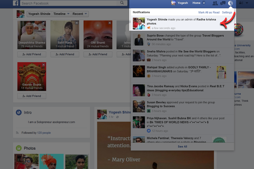Open the 120 people followers link
The image size is (254, 169).
44,133
